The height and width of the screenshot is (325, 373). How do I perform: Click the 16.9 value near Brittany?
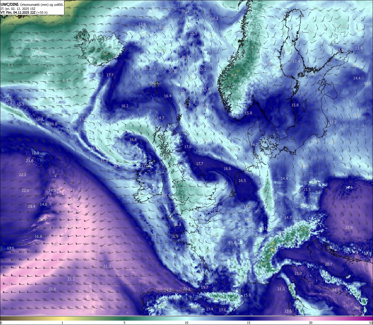pos(175,236)
